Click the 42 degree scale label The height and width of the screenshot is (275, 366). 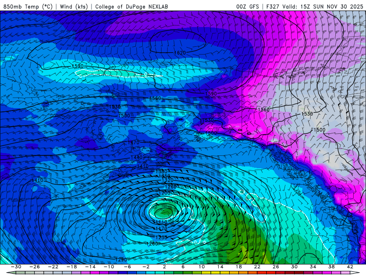point(350,267)
